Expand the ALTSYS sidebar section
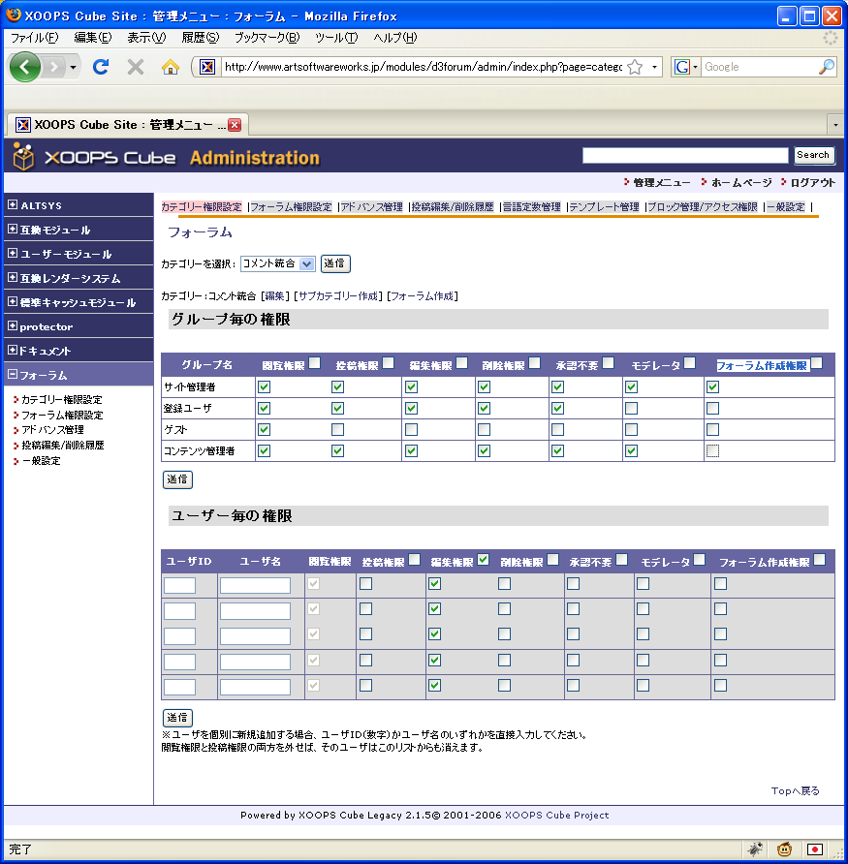Image resolution: width=848 pixels, height=864 pixels. pyautogui.click(x=12, y=205)
